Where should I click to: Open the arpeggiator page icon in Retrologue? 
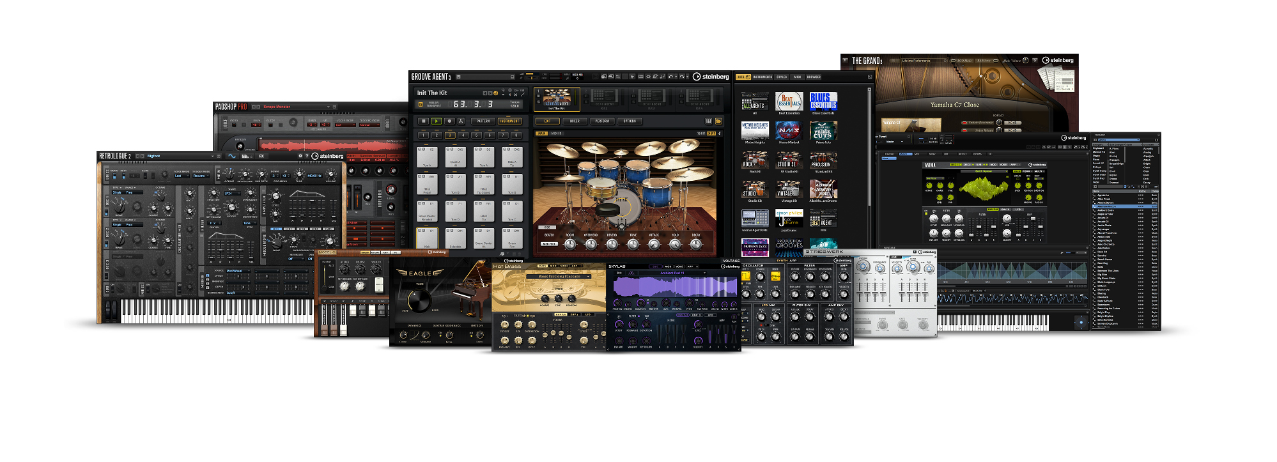click(x=247, y=156)
